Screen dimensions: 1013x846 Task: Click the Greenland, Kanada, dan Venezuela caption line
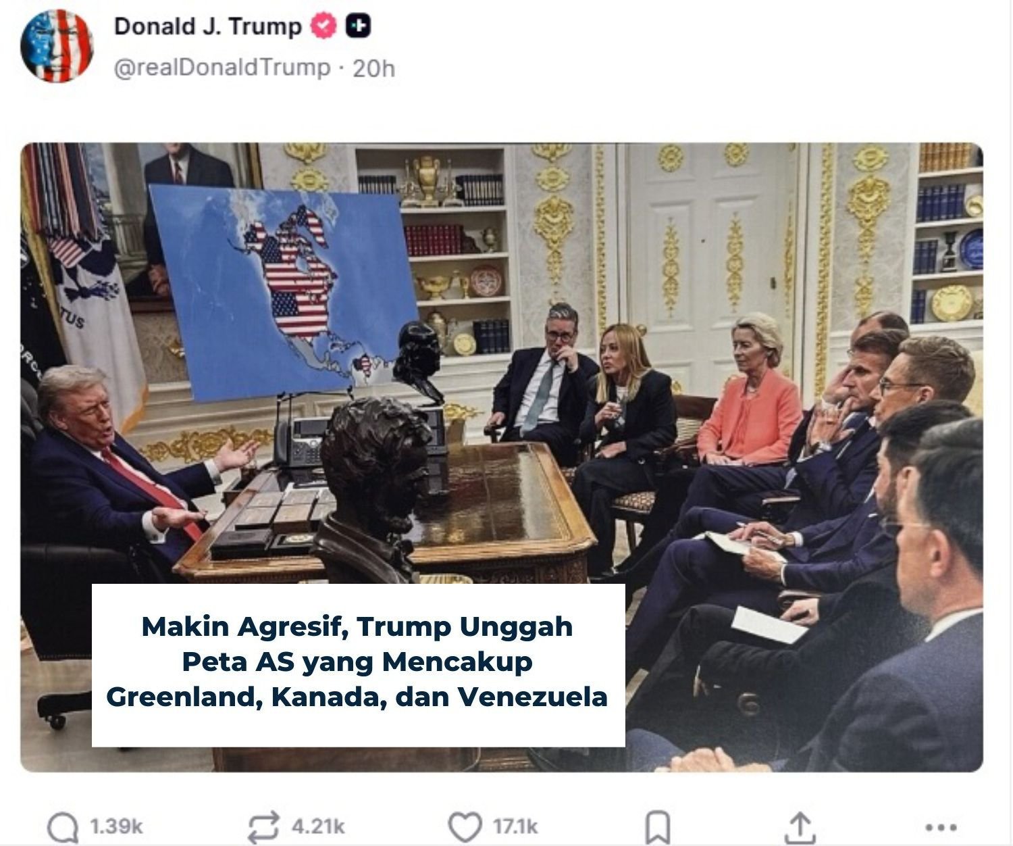tap(357, 697)
